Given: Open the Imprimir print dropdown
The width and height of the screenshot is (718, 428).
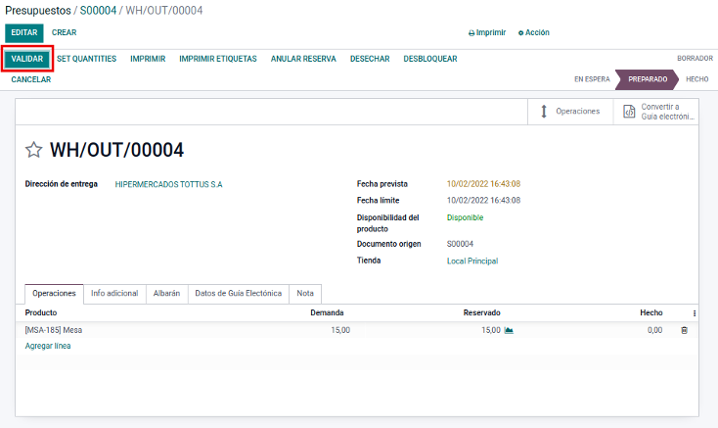Looking at the screenshot, I should pos(487,32).
